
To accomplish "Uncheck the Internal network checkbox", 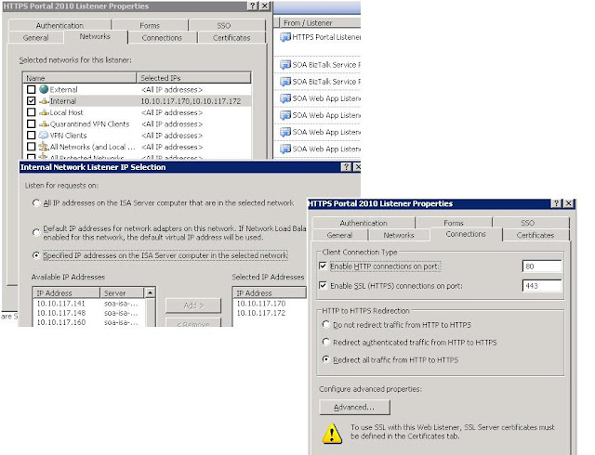I will click(32, 101).
